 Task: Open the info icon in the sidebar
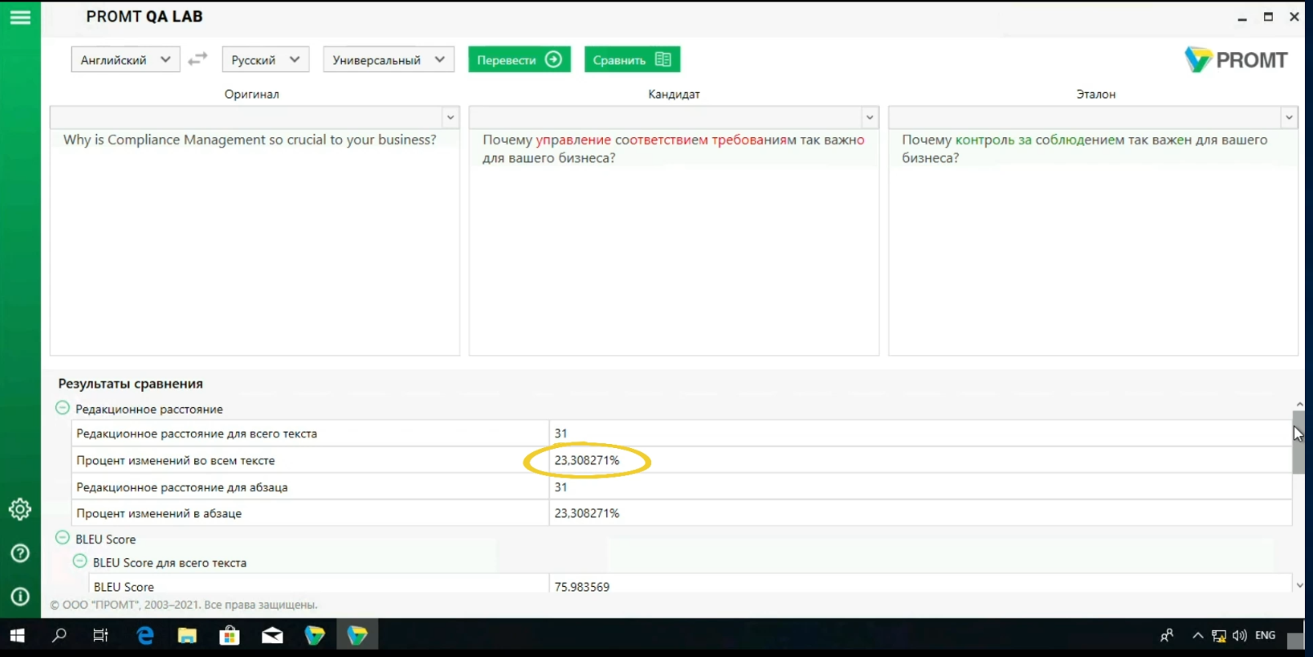coord(20,597)
